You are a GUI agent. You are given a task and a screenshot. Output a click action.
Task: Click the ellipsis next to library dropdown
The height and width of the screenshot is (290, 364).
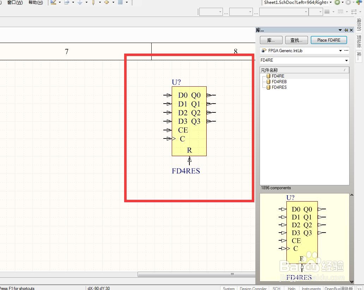point(346,51)
